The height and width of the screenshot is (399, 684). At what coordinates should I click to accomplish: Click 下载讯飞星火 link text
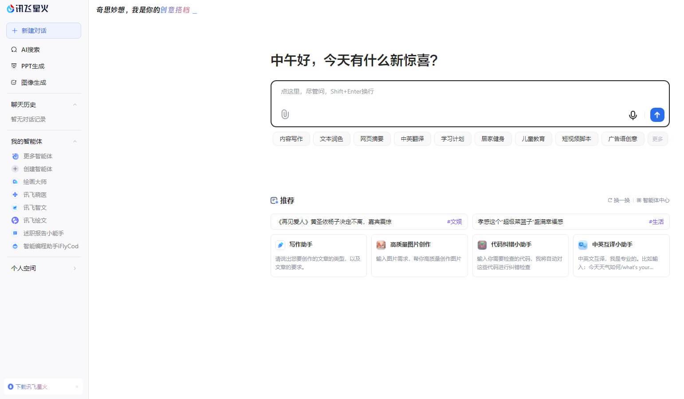click(31, 387)
